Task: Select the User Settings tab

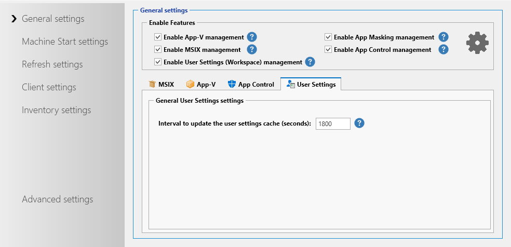Action: (311, 84)
